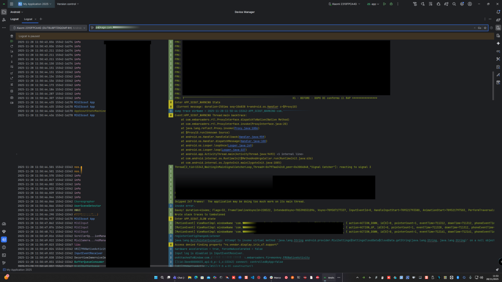Click the Debug app bug icon
Viewport: 502px width, 282px height.
391,4
